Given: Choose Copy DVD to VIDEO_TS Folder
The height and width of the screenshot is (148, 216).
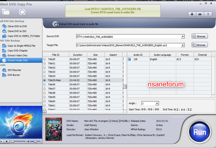Looking at the screenshot, I should pos(24,36).
